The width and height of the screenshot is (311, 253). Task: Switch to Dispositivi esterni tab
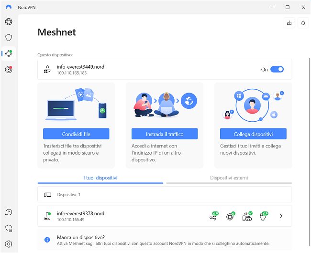tap(229, 178)
